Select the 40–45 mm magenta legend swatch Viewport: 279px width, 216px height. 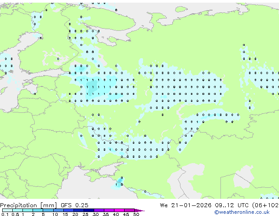[x=119, y=210]
